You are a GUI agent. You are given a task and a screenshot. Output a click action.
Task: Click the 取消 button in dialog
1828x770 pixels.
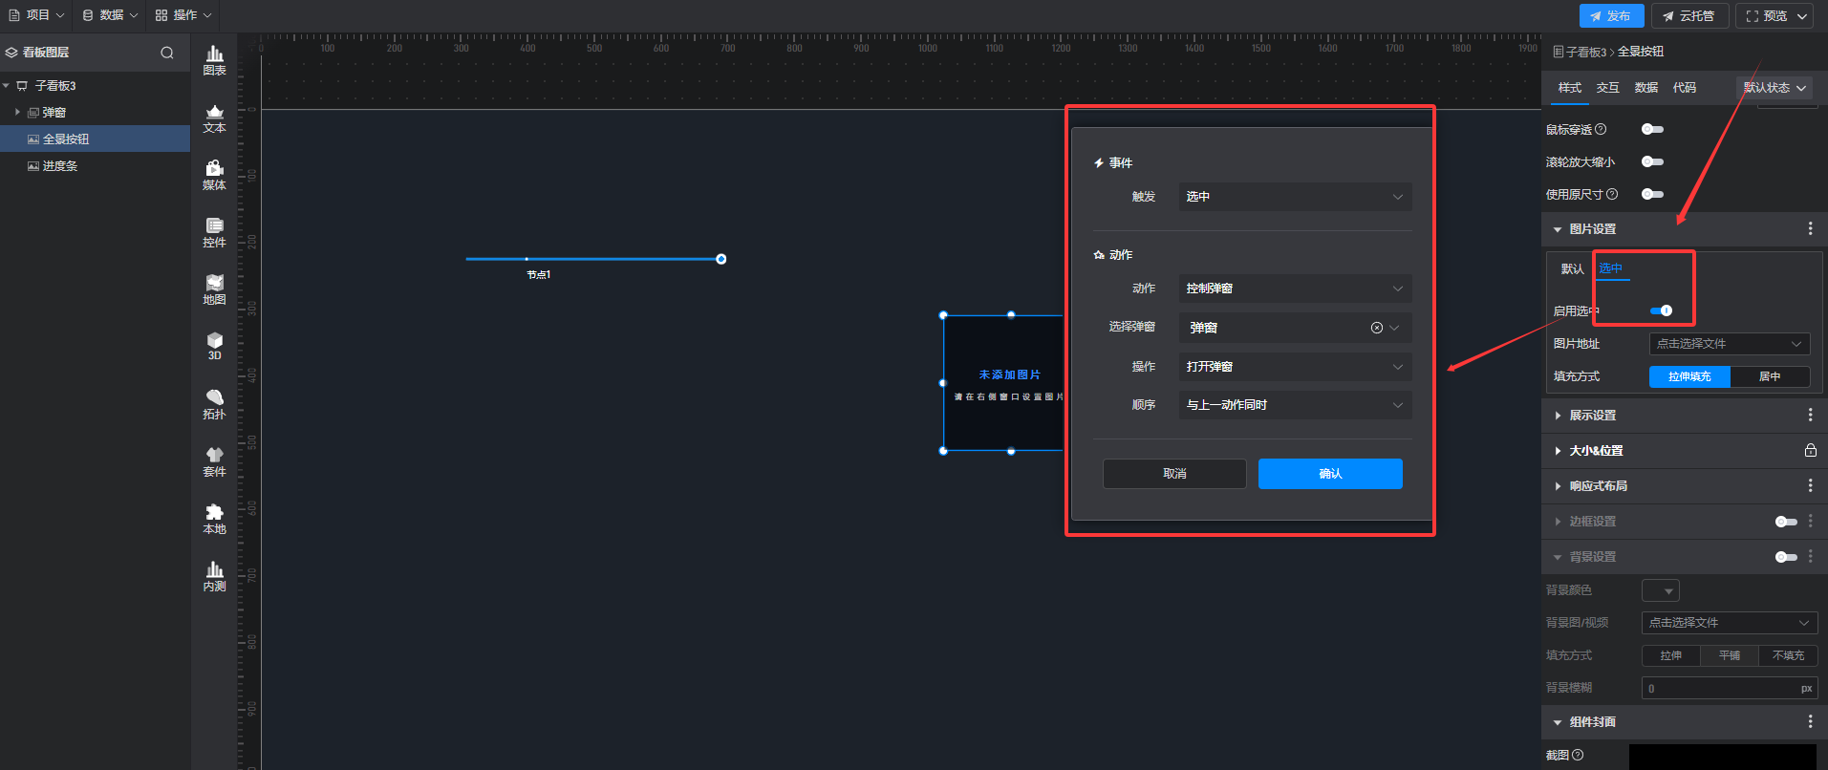tap(1173, 474)
